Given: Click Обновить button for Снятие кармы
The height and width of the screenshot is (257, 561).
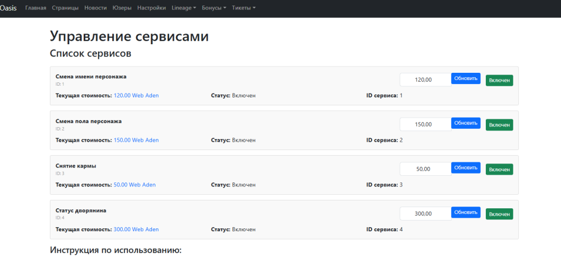Looking at the screenshot, I should pyautogui.click(x=466, y=168).
